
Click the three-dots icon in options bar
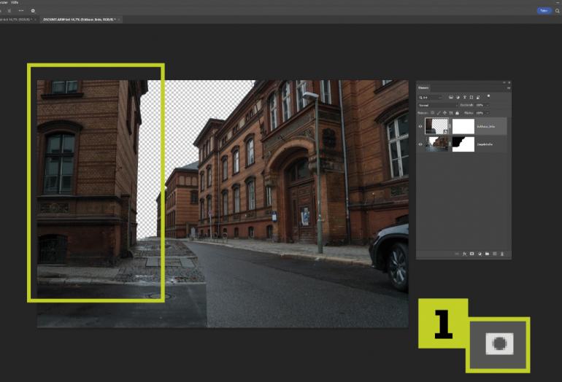[20, 11]
